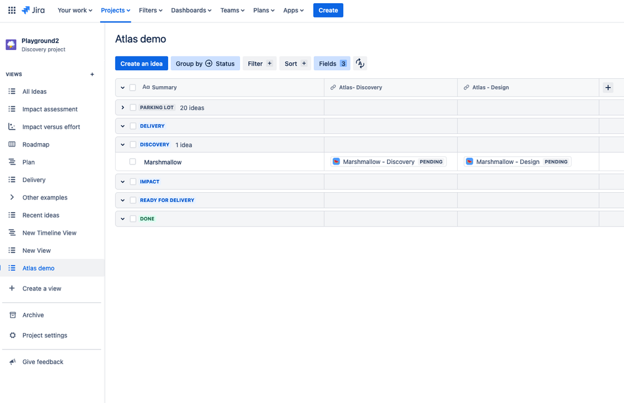Viewport: 624px width, 403px height.
Task: Open the Fields 3 button
Action: pyautogui.click(x=332, y=63)
